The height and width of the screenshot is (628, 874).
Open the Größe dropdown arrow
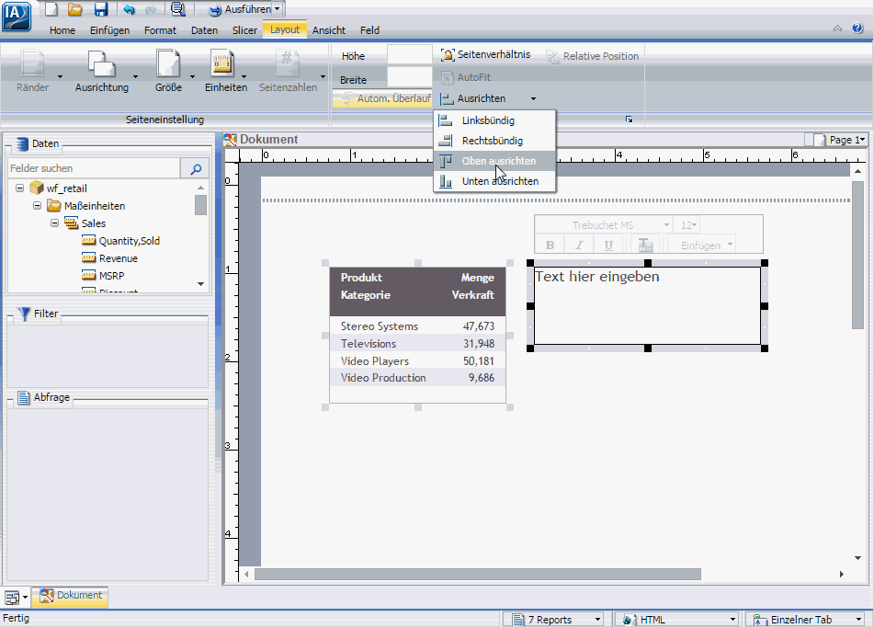click(192, 76)
